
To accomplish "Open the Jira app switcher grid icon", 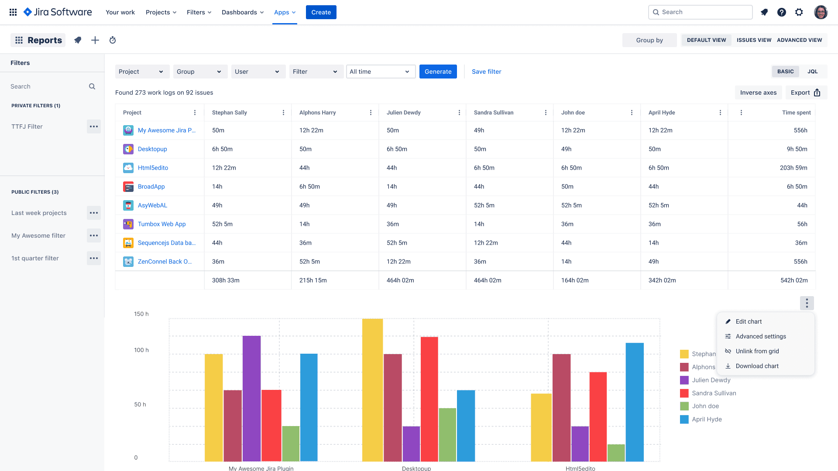I will point(13,12).
